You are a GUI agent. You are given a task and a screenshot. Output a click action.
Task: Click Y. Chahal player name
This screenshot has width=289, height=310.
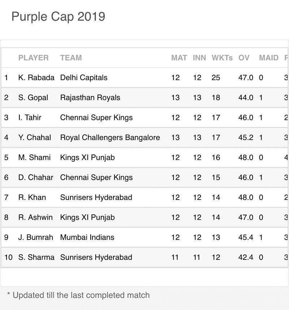pyautogui.click(x=35, y=137)
